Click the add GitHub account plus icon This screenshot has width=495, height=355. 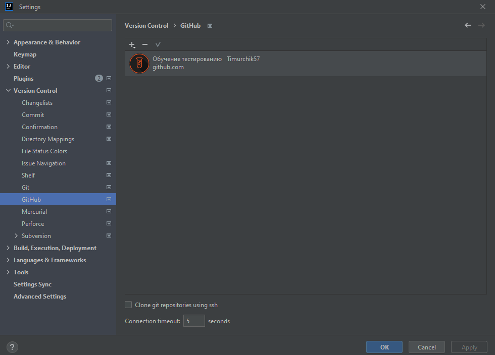tap(132, 44)
